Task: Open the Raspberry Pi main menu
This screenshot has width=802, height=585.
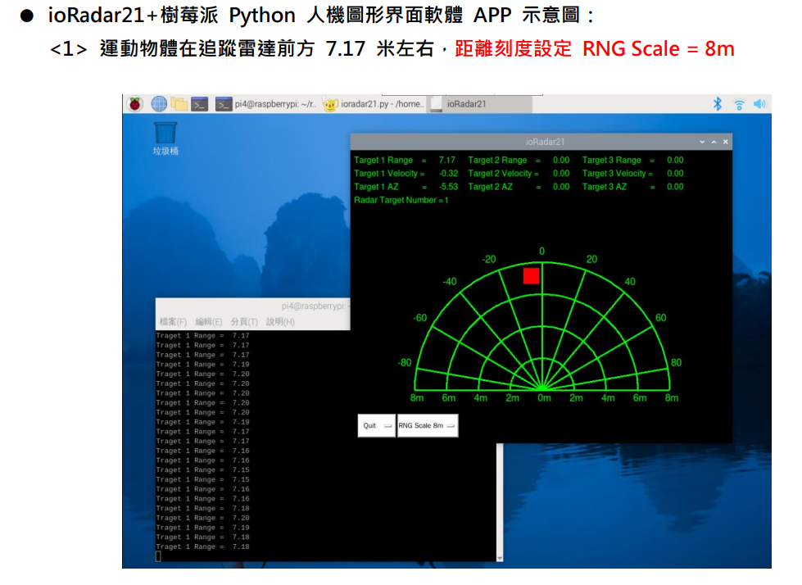Action: pyautogui.click(x=134, y=104)
